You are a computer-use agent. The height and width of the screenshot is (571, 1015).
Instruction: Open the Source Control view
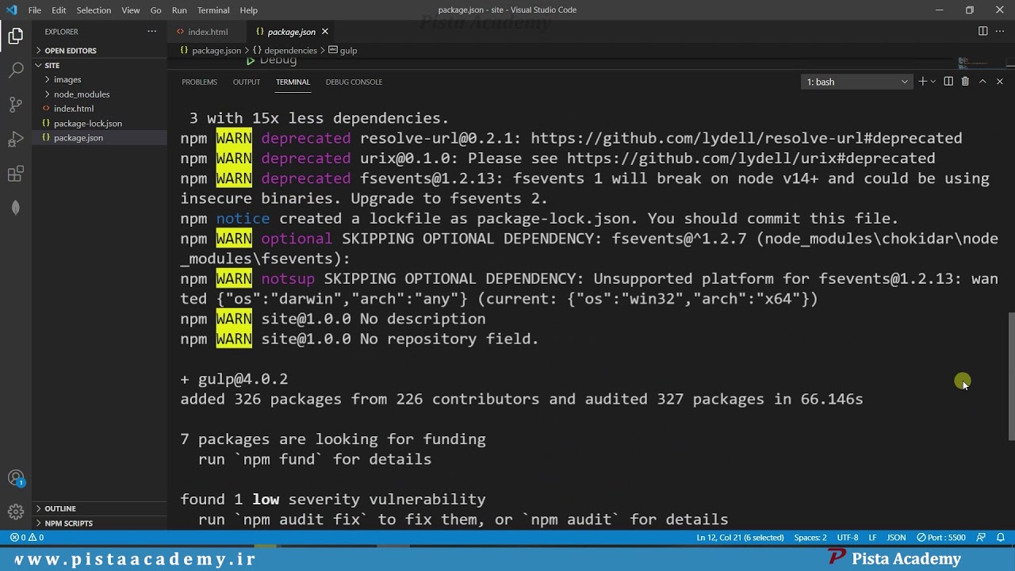(16, 105)
